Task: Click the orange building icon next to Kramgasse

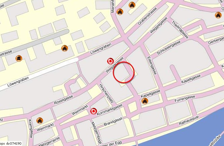Action: pyautogui.click(x=40, y=121)
